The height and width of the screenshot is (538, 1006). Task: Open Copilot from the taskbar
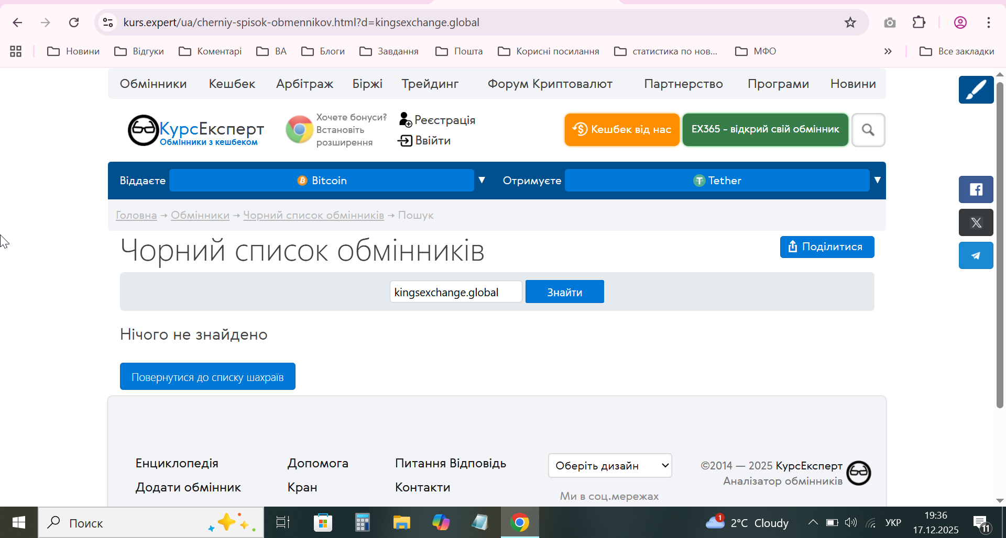coord(441,522)
